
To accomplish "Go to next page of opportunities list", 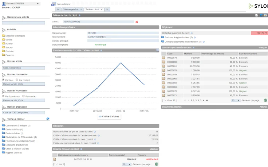I will (x=204, y=100).
